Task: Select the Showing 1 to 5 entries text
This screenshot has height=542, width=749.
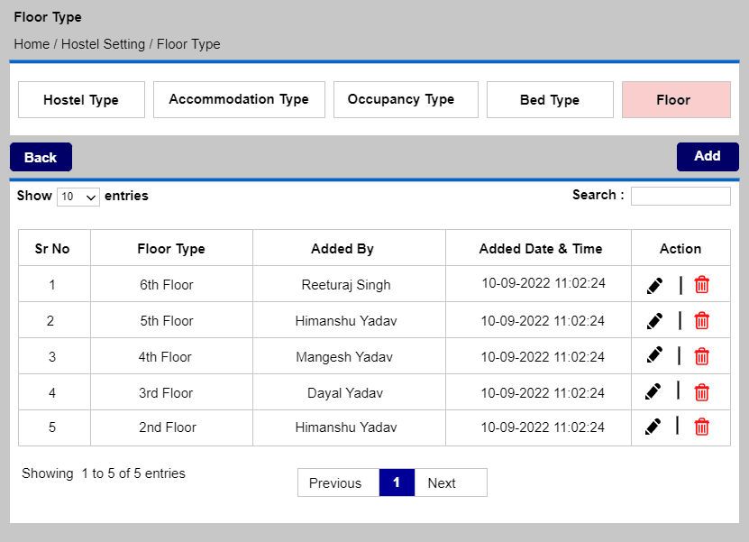Action: pyautogui.click(x=104, y=473)
